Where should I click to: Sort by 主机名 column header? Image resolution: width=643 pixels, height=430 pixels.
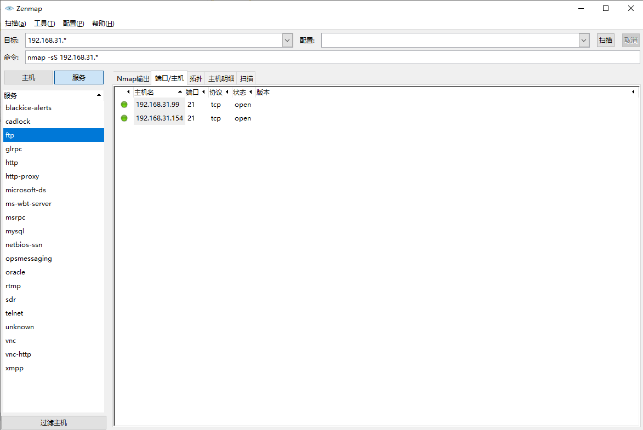pos(158,92)
